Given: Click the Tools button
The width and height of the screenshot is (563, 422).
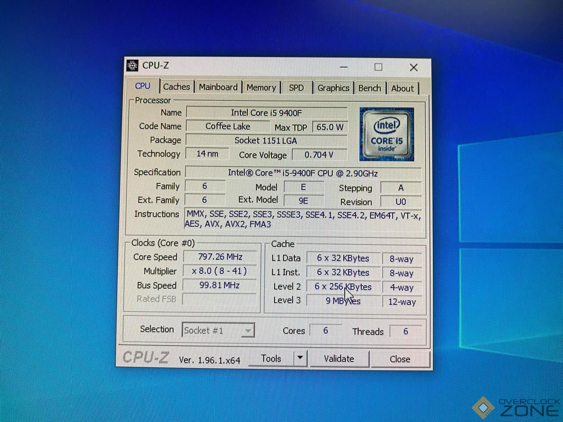Looking at the screenshot, I should (x=271, y=359).
